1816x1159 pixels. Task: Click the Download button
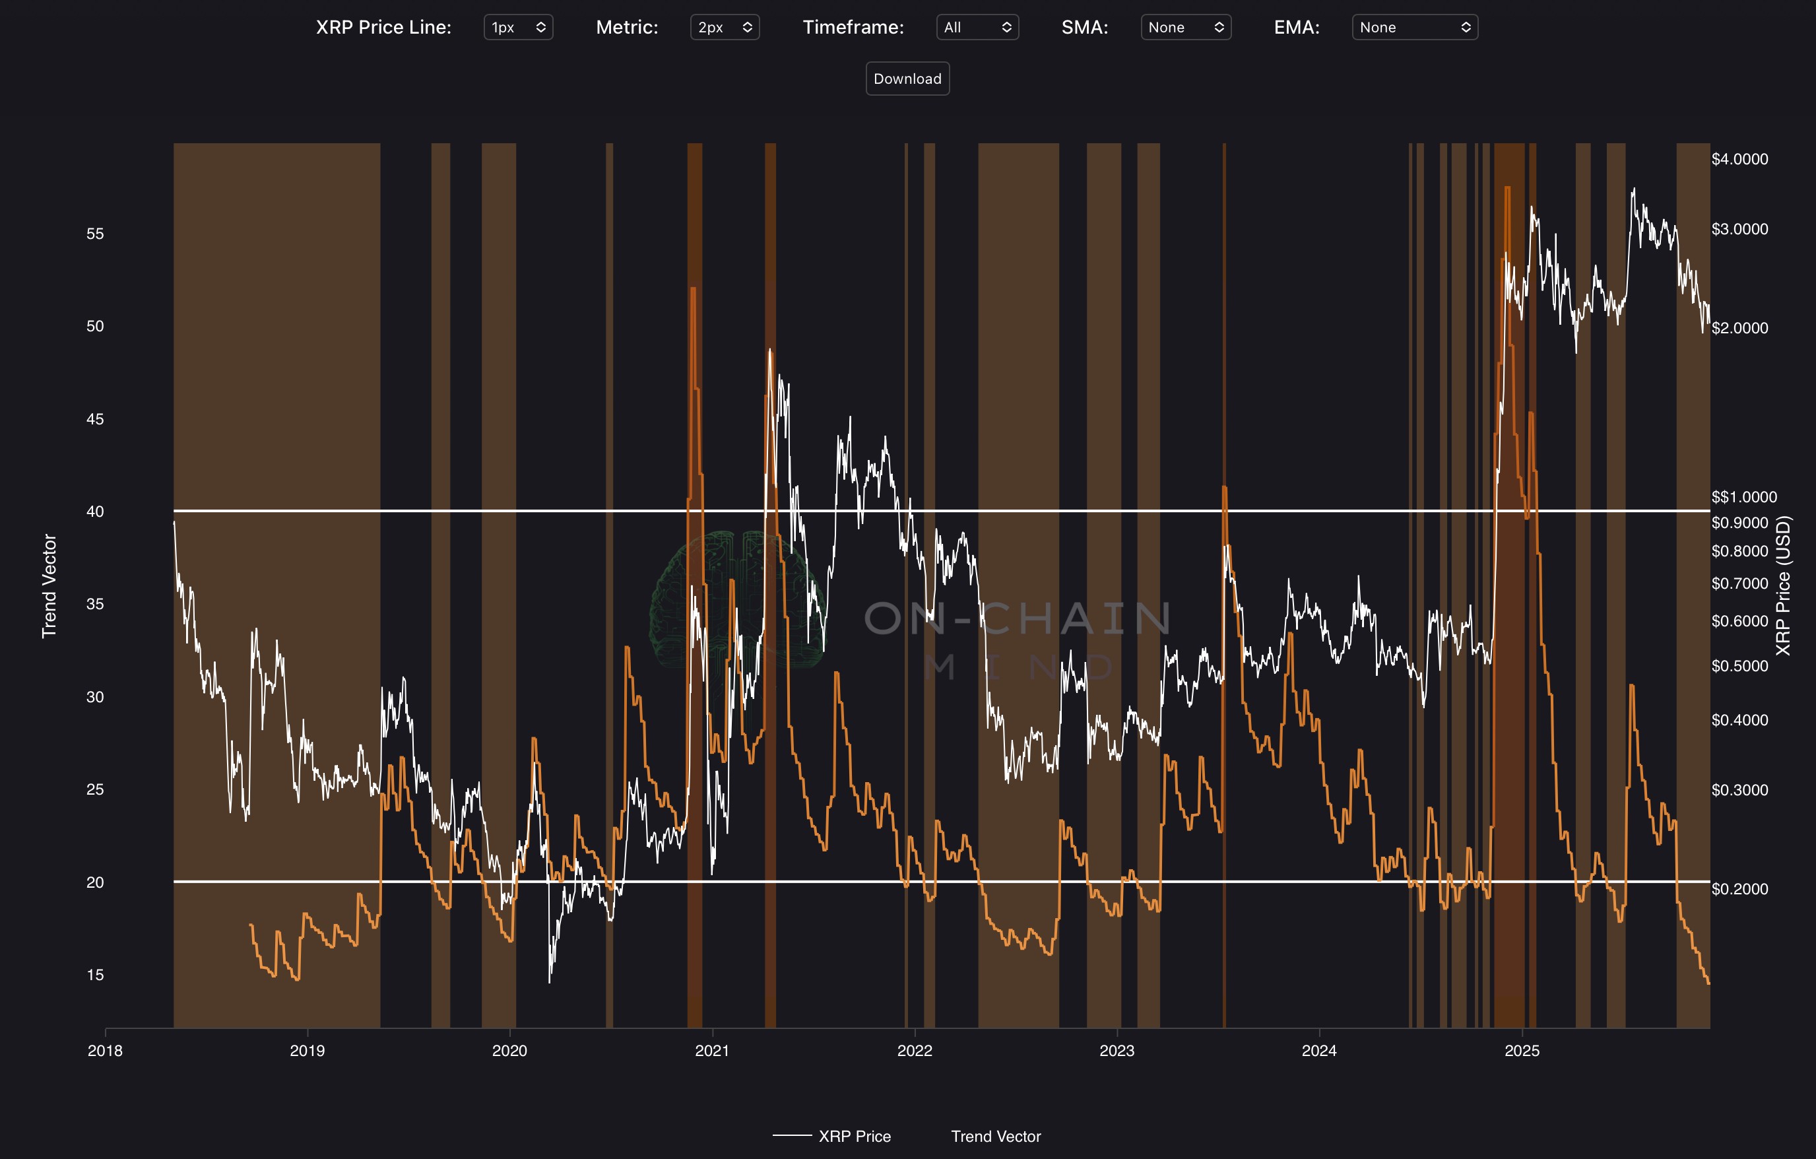[x=907, y=79]
